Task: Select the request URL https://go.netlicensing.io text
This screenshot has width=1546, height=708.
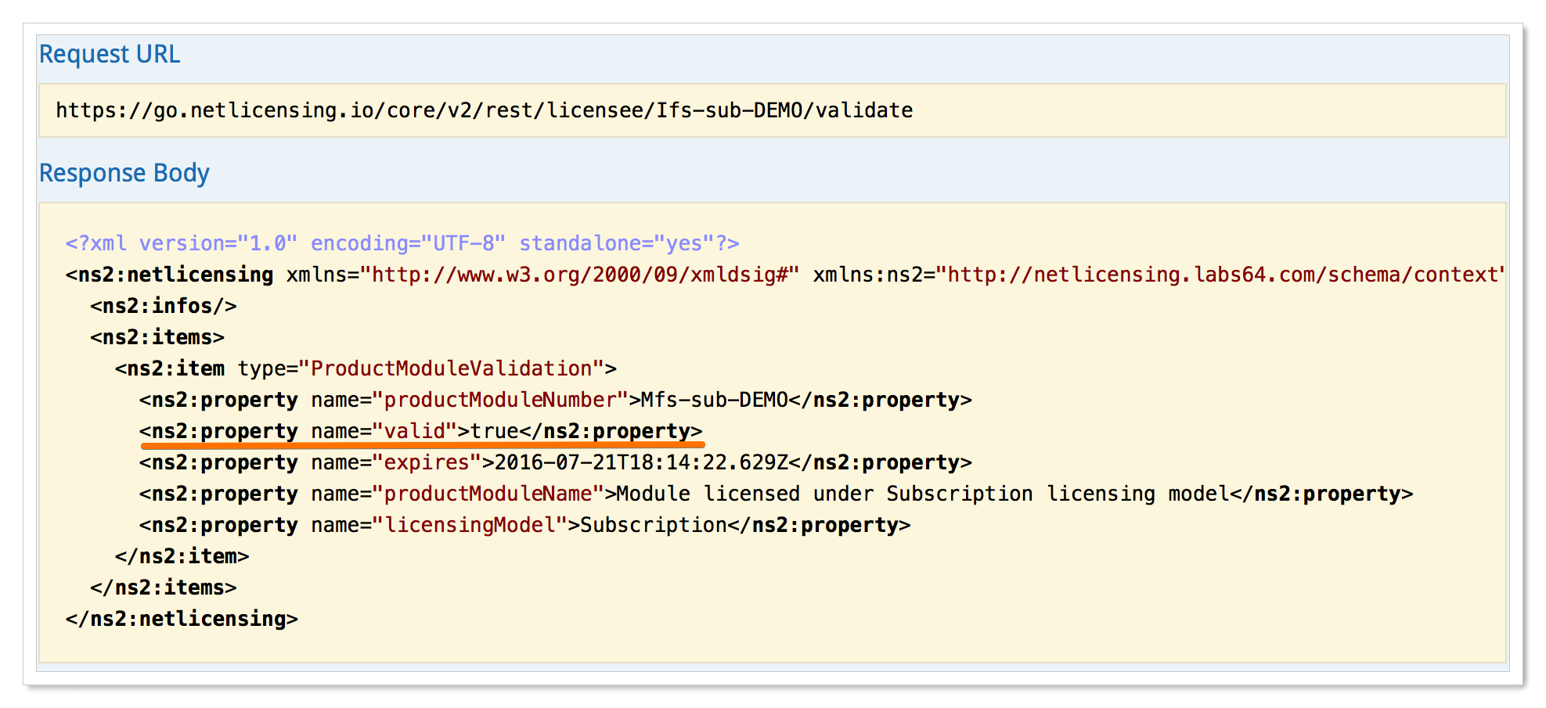Action: [x=484, y=110]
